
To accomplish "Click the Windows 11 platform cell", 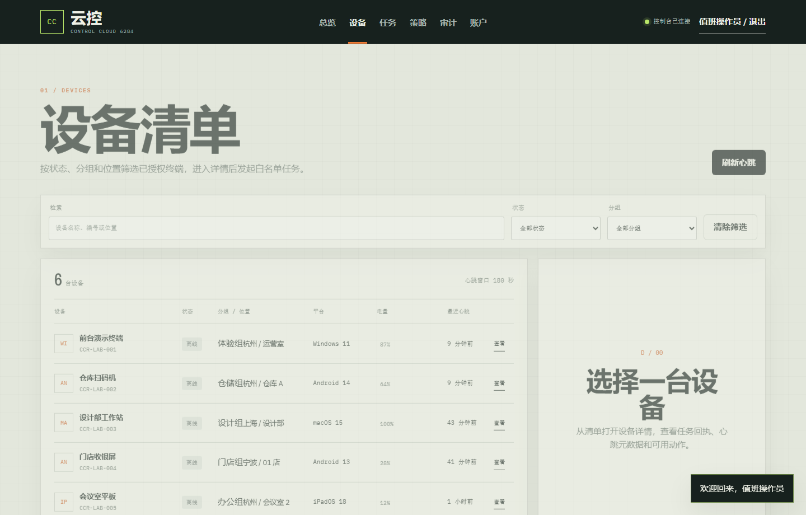I will 331,344.
